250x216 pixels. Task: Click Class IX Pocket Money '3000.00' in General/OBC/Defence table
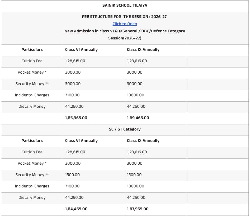[x=135, y=72]
